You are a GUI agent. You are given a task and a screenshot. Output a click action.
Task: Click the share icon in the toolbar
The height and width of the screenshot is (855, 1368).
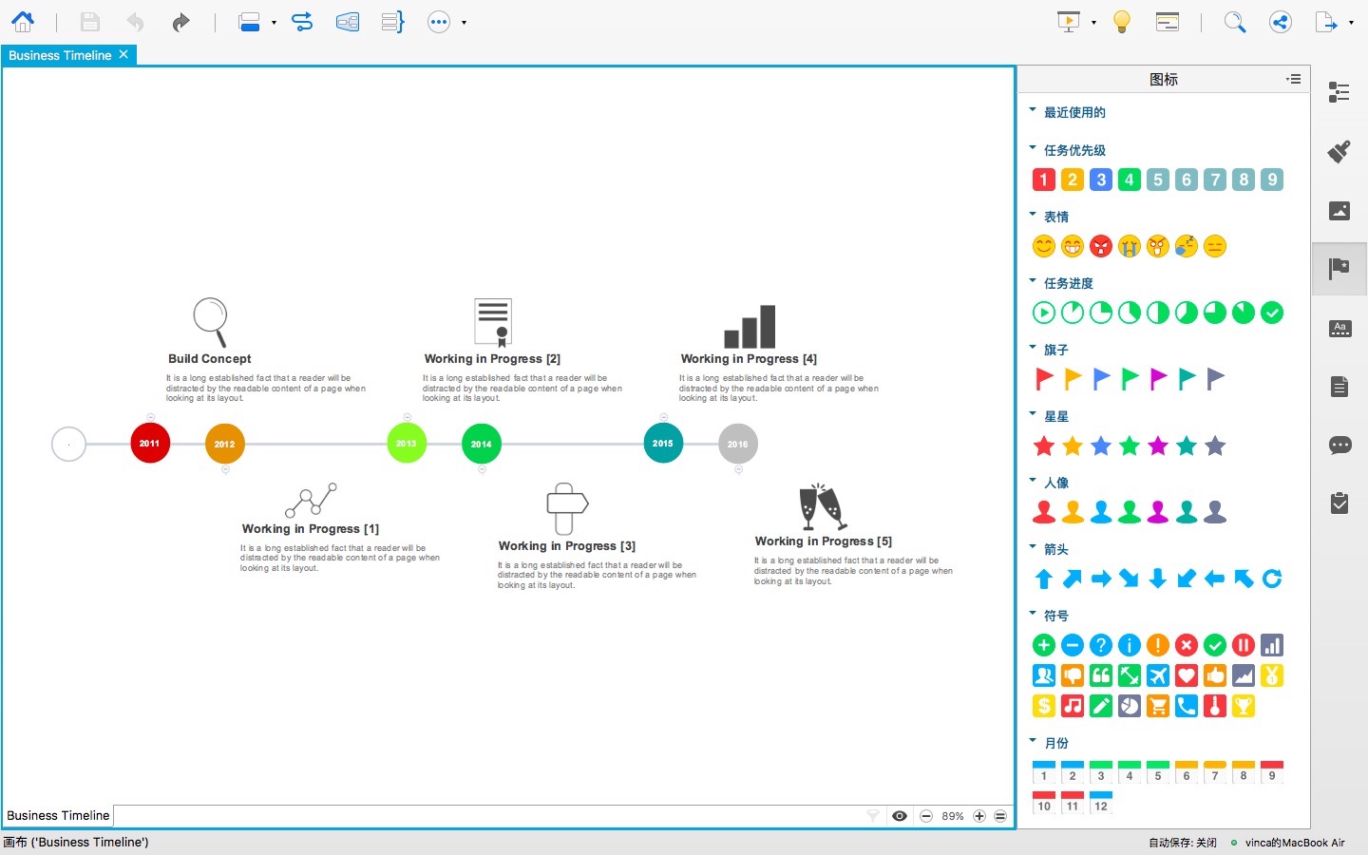tap(1280, 21)
